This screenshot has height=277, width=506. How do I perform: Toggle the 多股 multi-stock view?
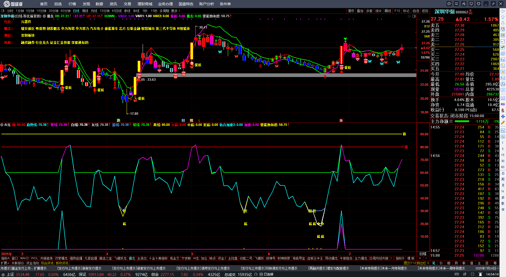click(x=369, y=11)
